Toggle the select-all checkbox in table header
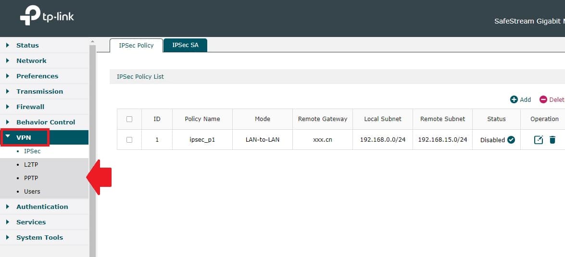Image resolution: width=565 pixels, height=257 pixels. [x=129, y=119]
